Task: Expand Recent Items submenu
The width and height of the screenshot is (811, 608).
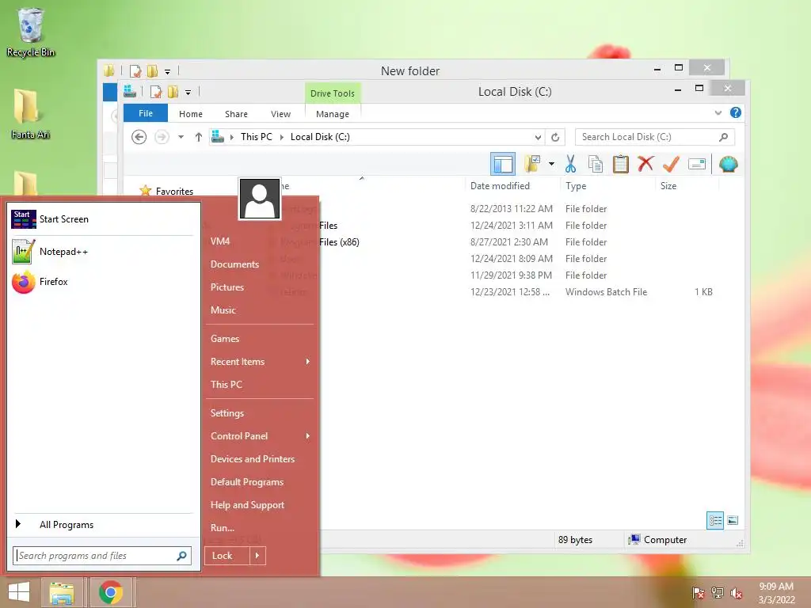Action: tap(260, 361)
